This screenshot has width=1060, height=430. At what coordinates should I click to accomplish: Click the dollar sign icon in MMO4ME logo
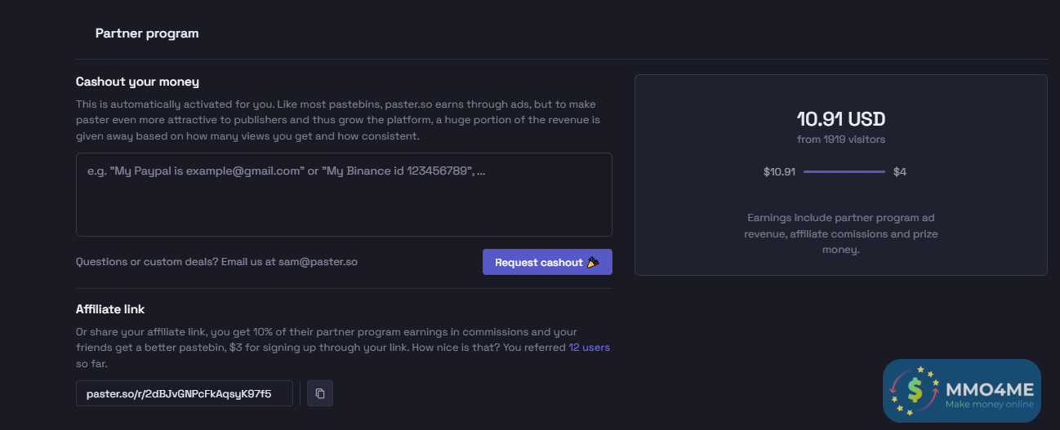pyautogui.click(x=915, y=392)
